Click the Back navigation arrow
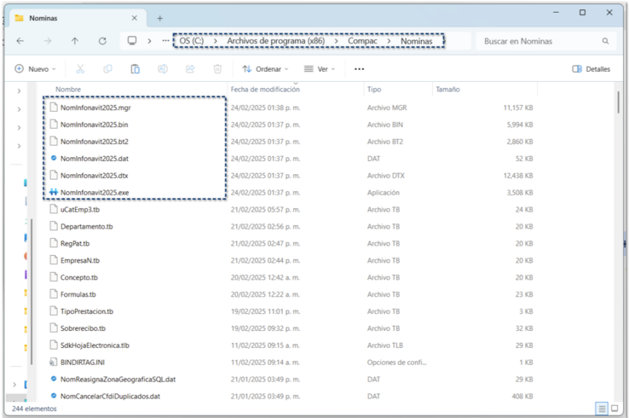Viewport: 629px width, 418px height. [x=20, y=41]
